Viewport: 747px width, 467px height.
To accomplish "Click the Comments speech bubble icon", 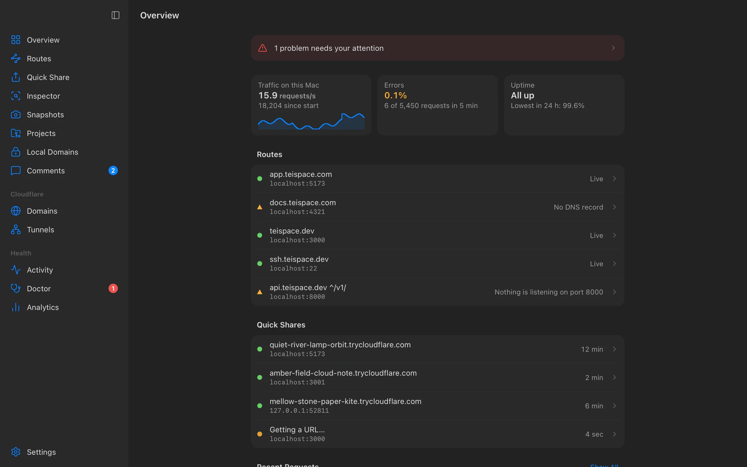I will pyautogui.click(x=16, y=170).
